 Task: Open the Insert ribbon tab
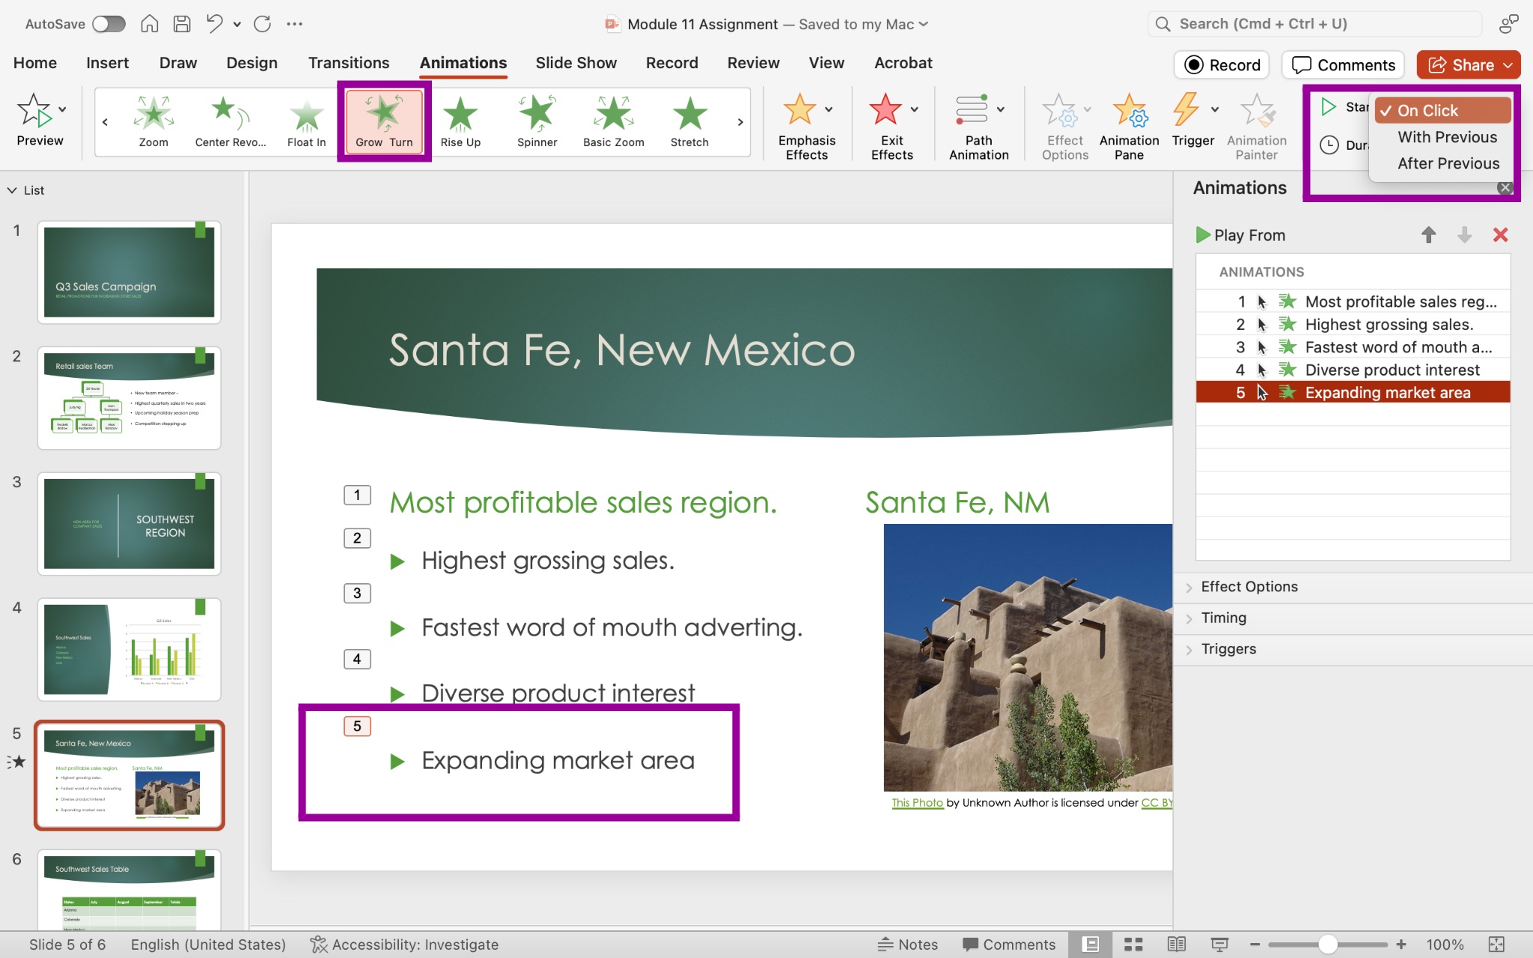pyautogui.click(x=107, y=63)
